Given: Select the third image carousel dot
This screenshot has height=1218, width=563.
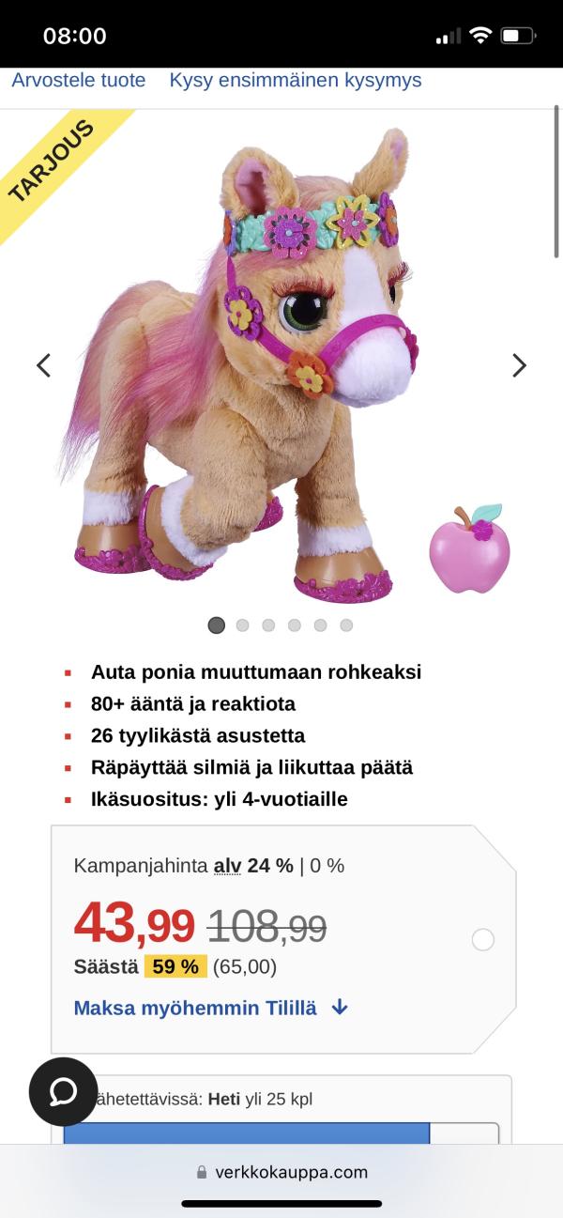Looking at the screenshot, I should point(268,624).
